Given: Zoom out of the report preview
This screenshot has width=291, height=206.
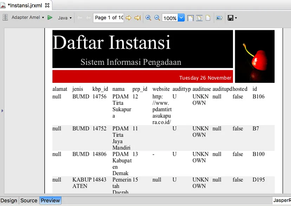Looking at the screenshot, I should (157, 18).
